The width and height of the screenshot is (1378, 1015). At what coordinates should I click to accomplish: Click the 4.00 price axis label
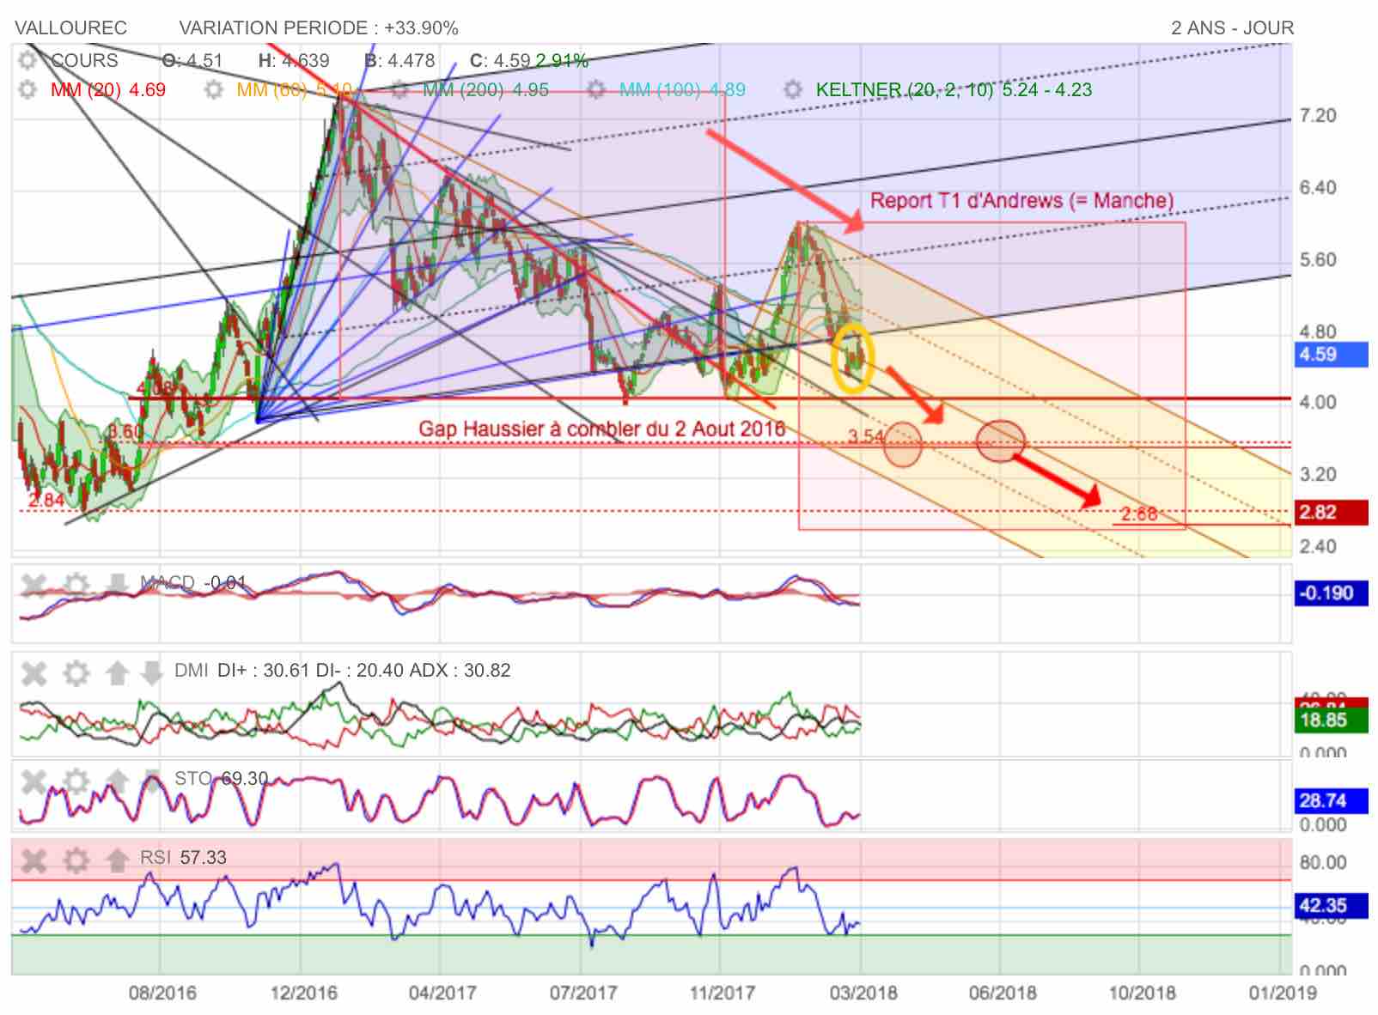point(1318,402)
